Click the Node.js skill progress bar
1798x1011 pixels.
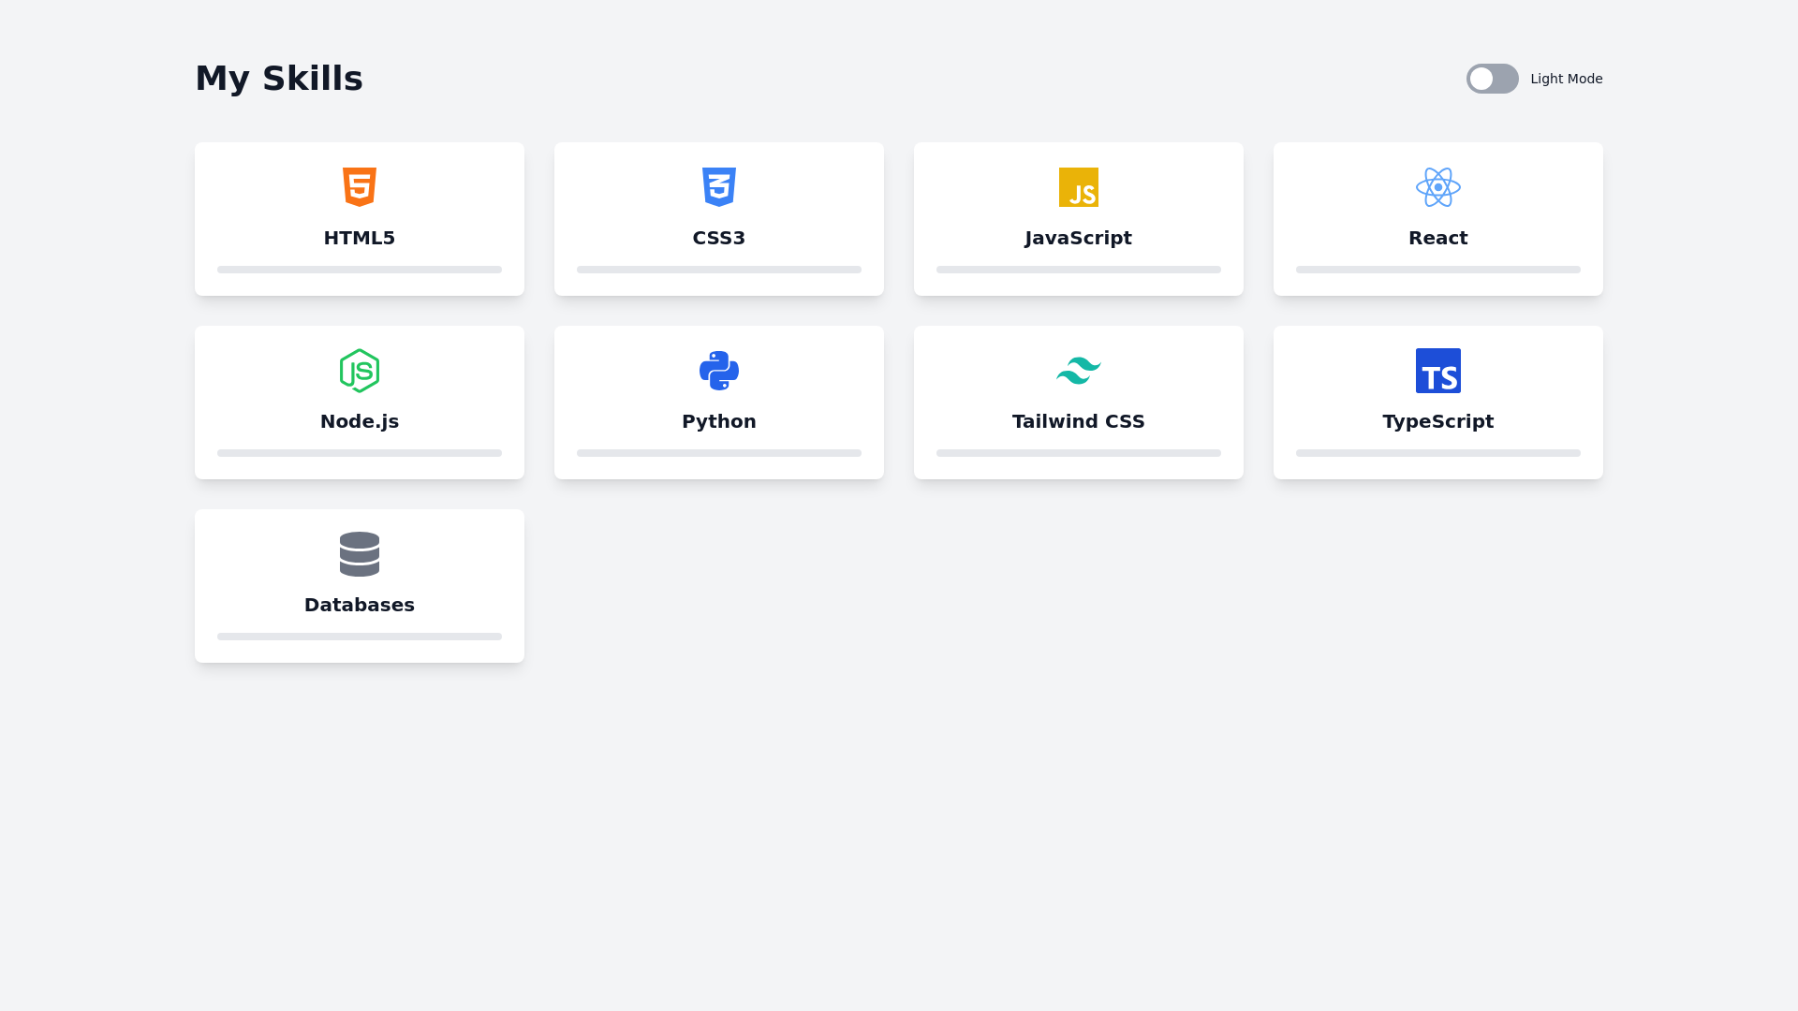pos(360,453)
